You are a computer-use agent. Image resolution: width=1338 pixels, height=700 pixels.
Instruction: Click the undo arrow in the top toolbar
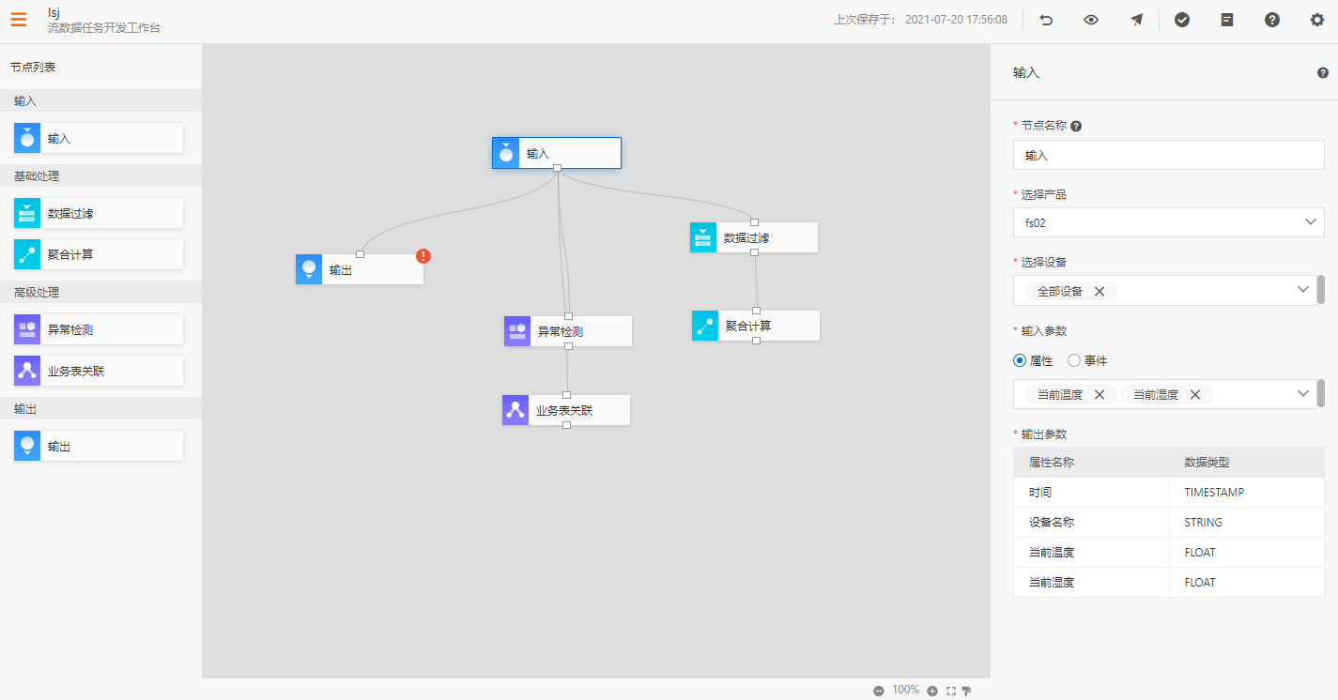pyautogui.click(x=1046, y=20)
